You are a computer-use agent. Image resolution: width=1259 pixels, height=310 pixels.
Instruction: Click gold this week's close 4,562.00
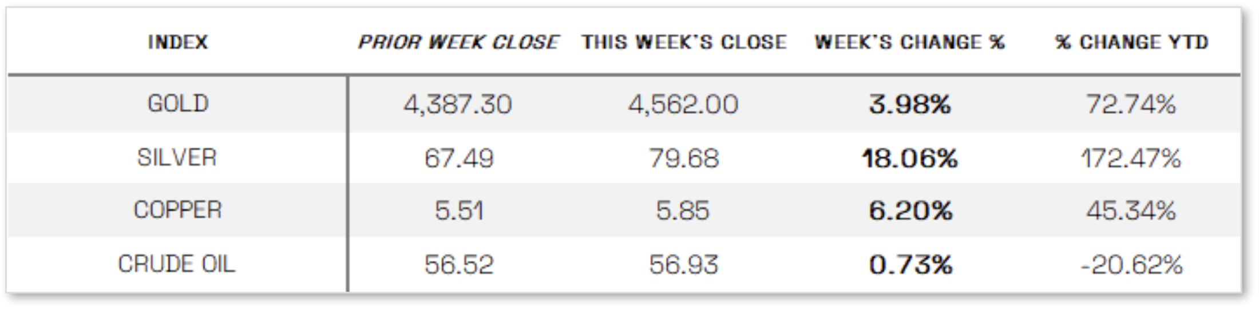(683, 104)
